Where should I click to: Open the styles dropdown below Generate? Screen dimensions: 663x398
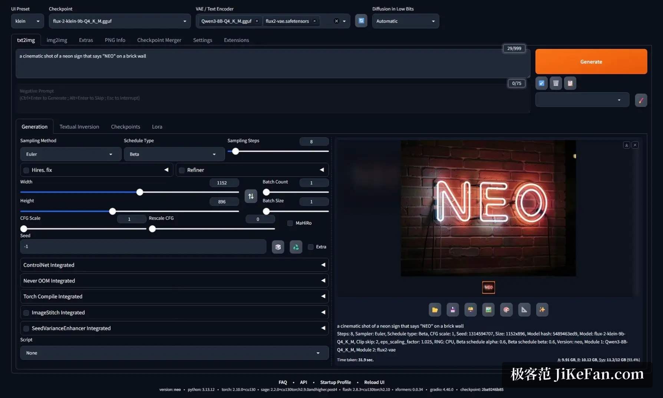pyautogui.click(x=582, y=100)
